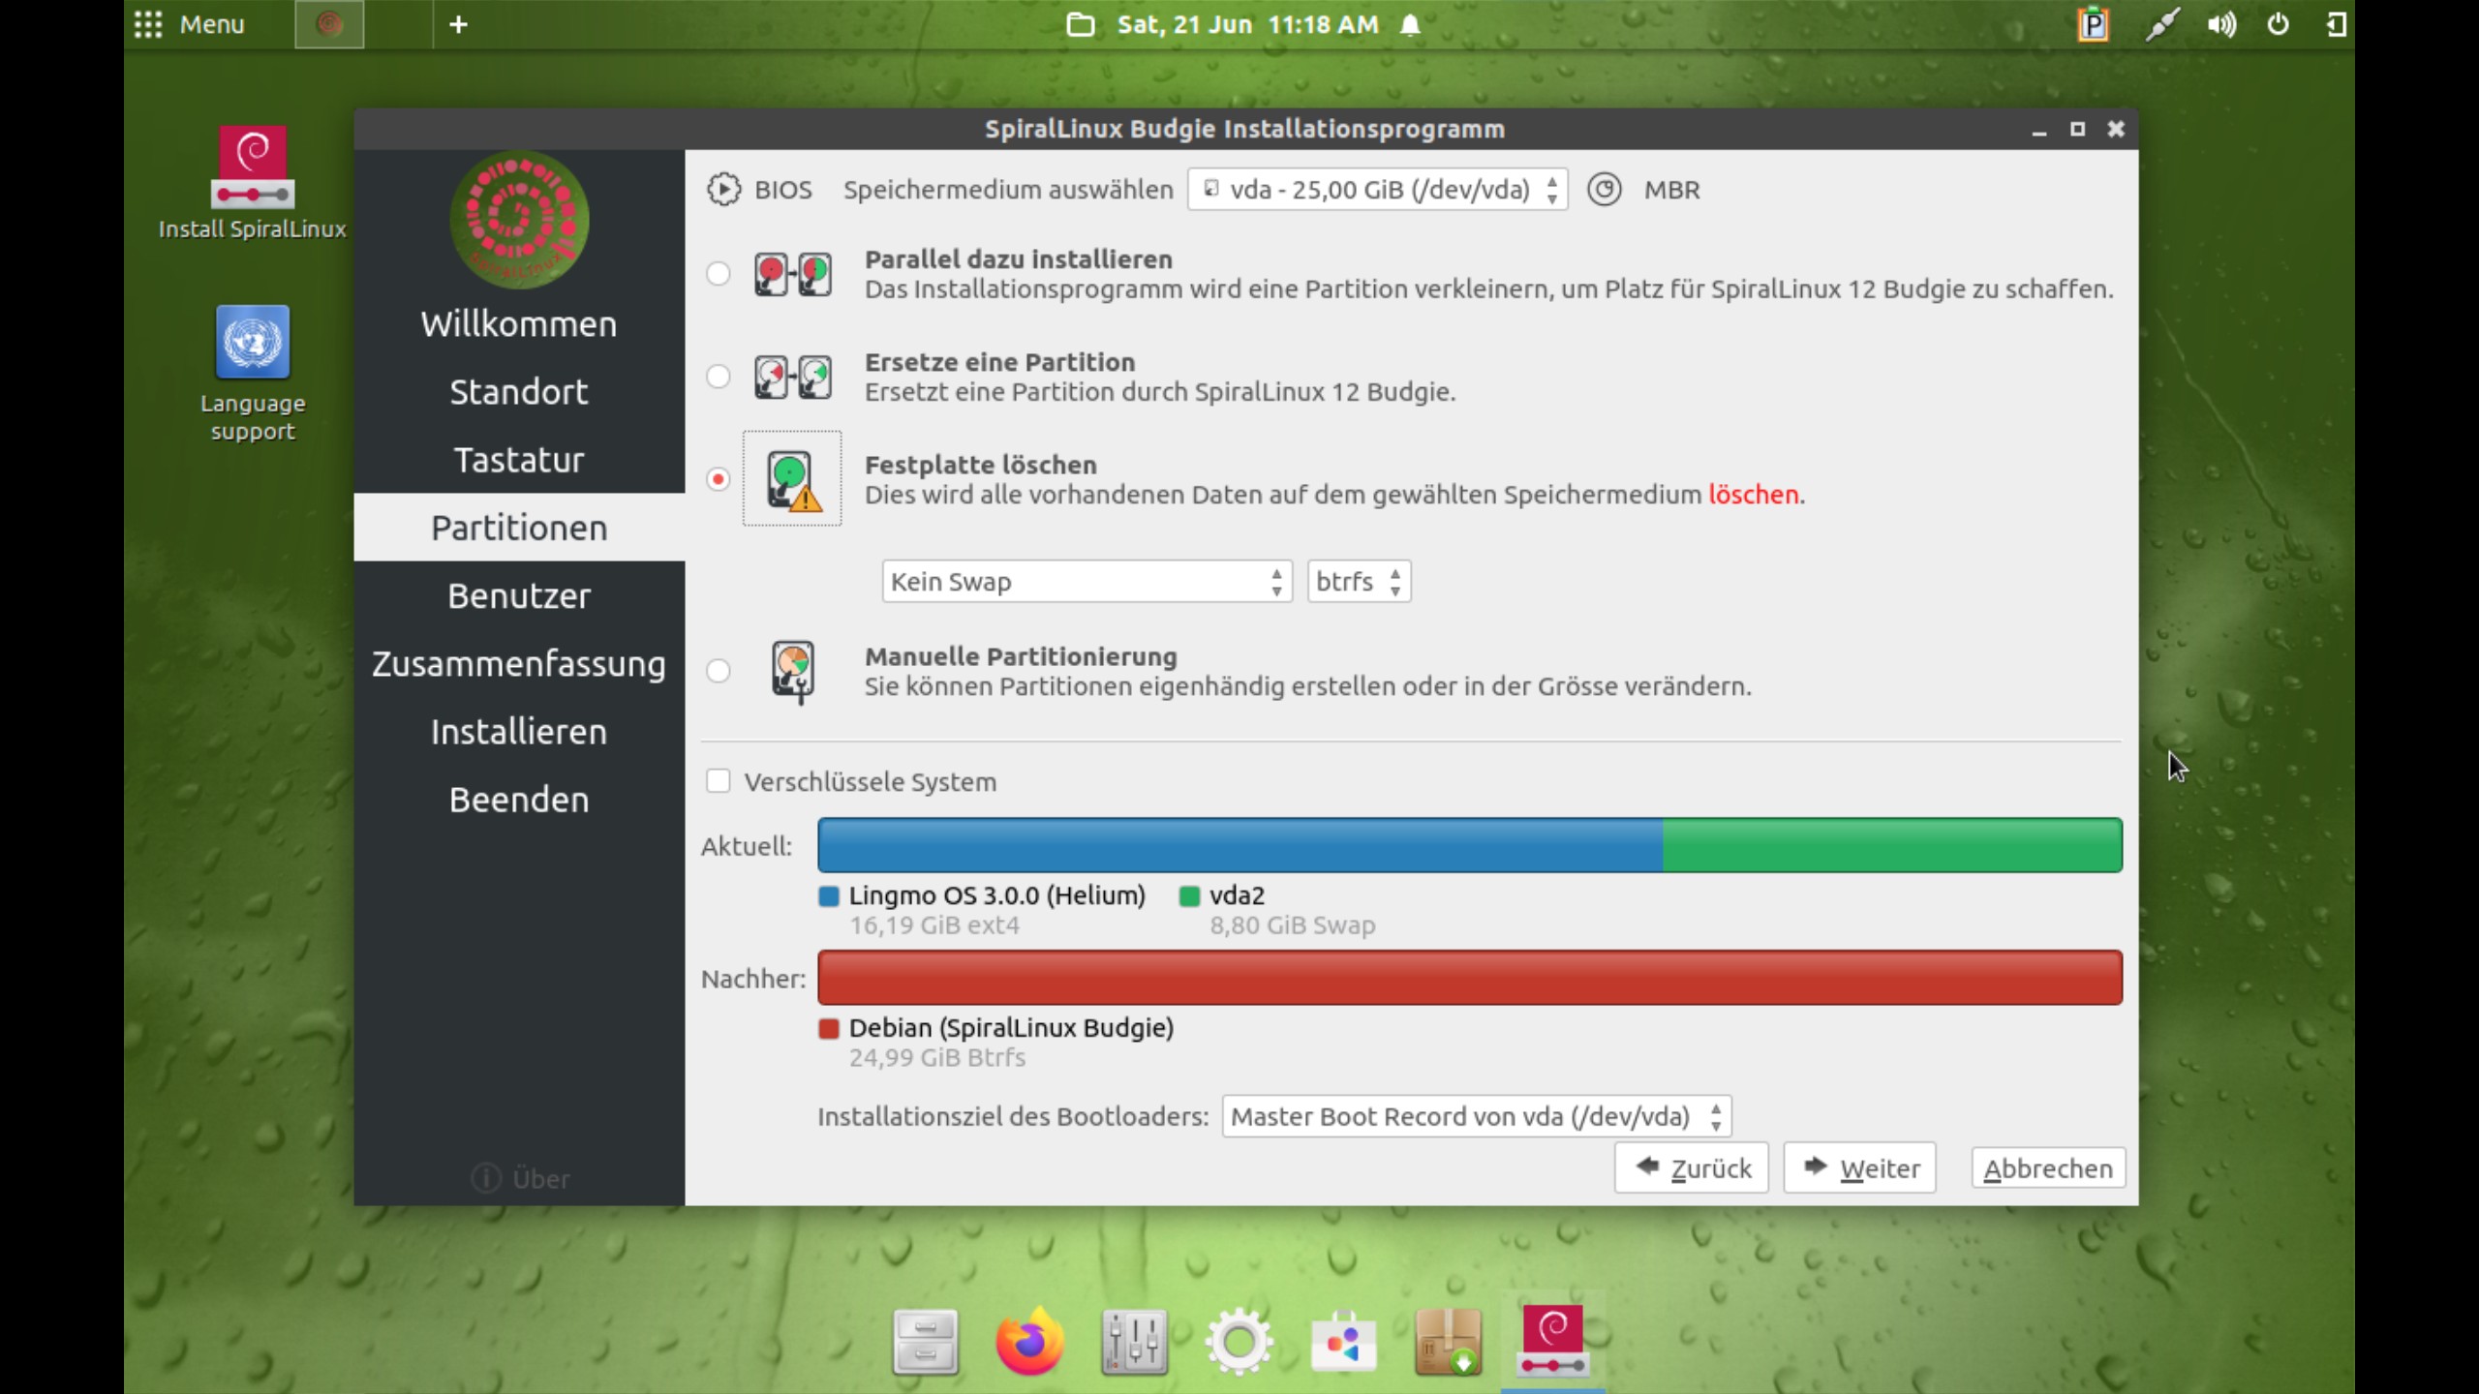The image size is (2479, 1394).
Task: Click the SpiralLinux installer dock icon
Action: pyautogui.click(x=1552, y=1340)
